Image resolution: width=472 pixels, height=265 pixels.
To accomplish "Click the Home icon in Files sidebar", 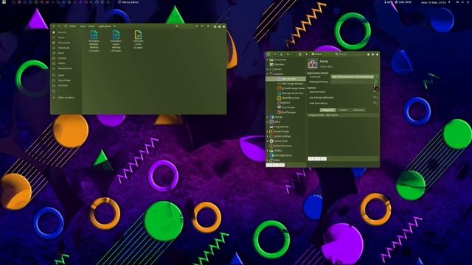I will coord(54,38).
